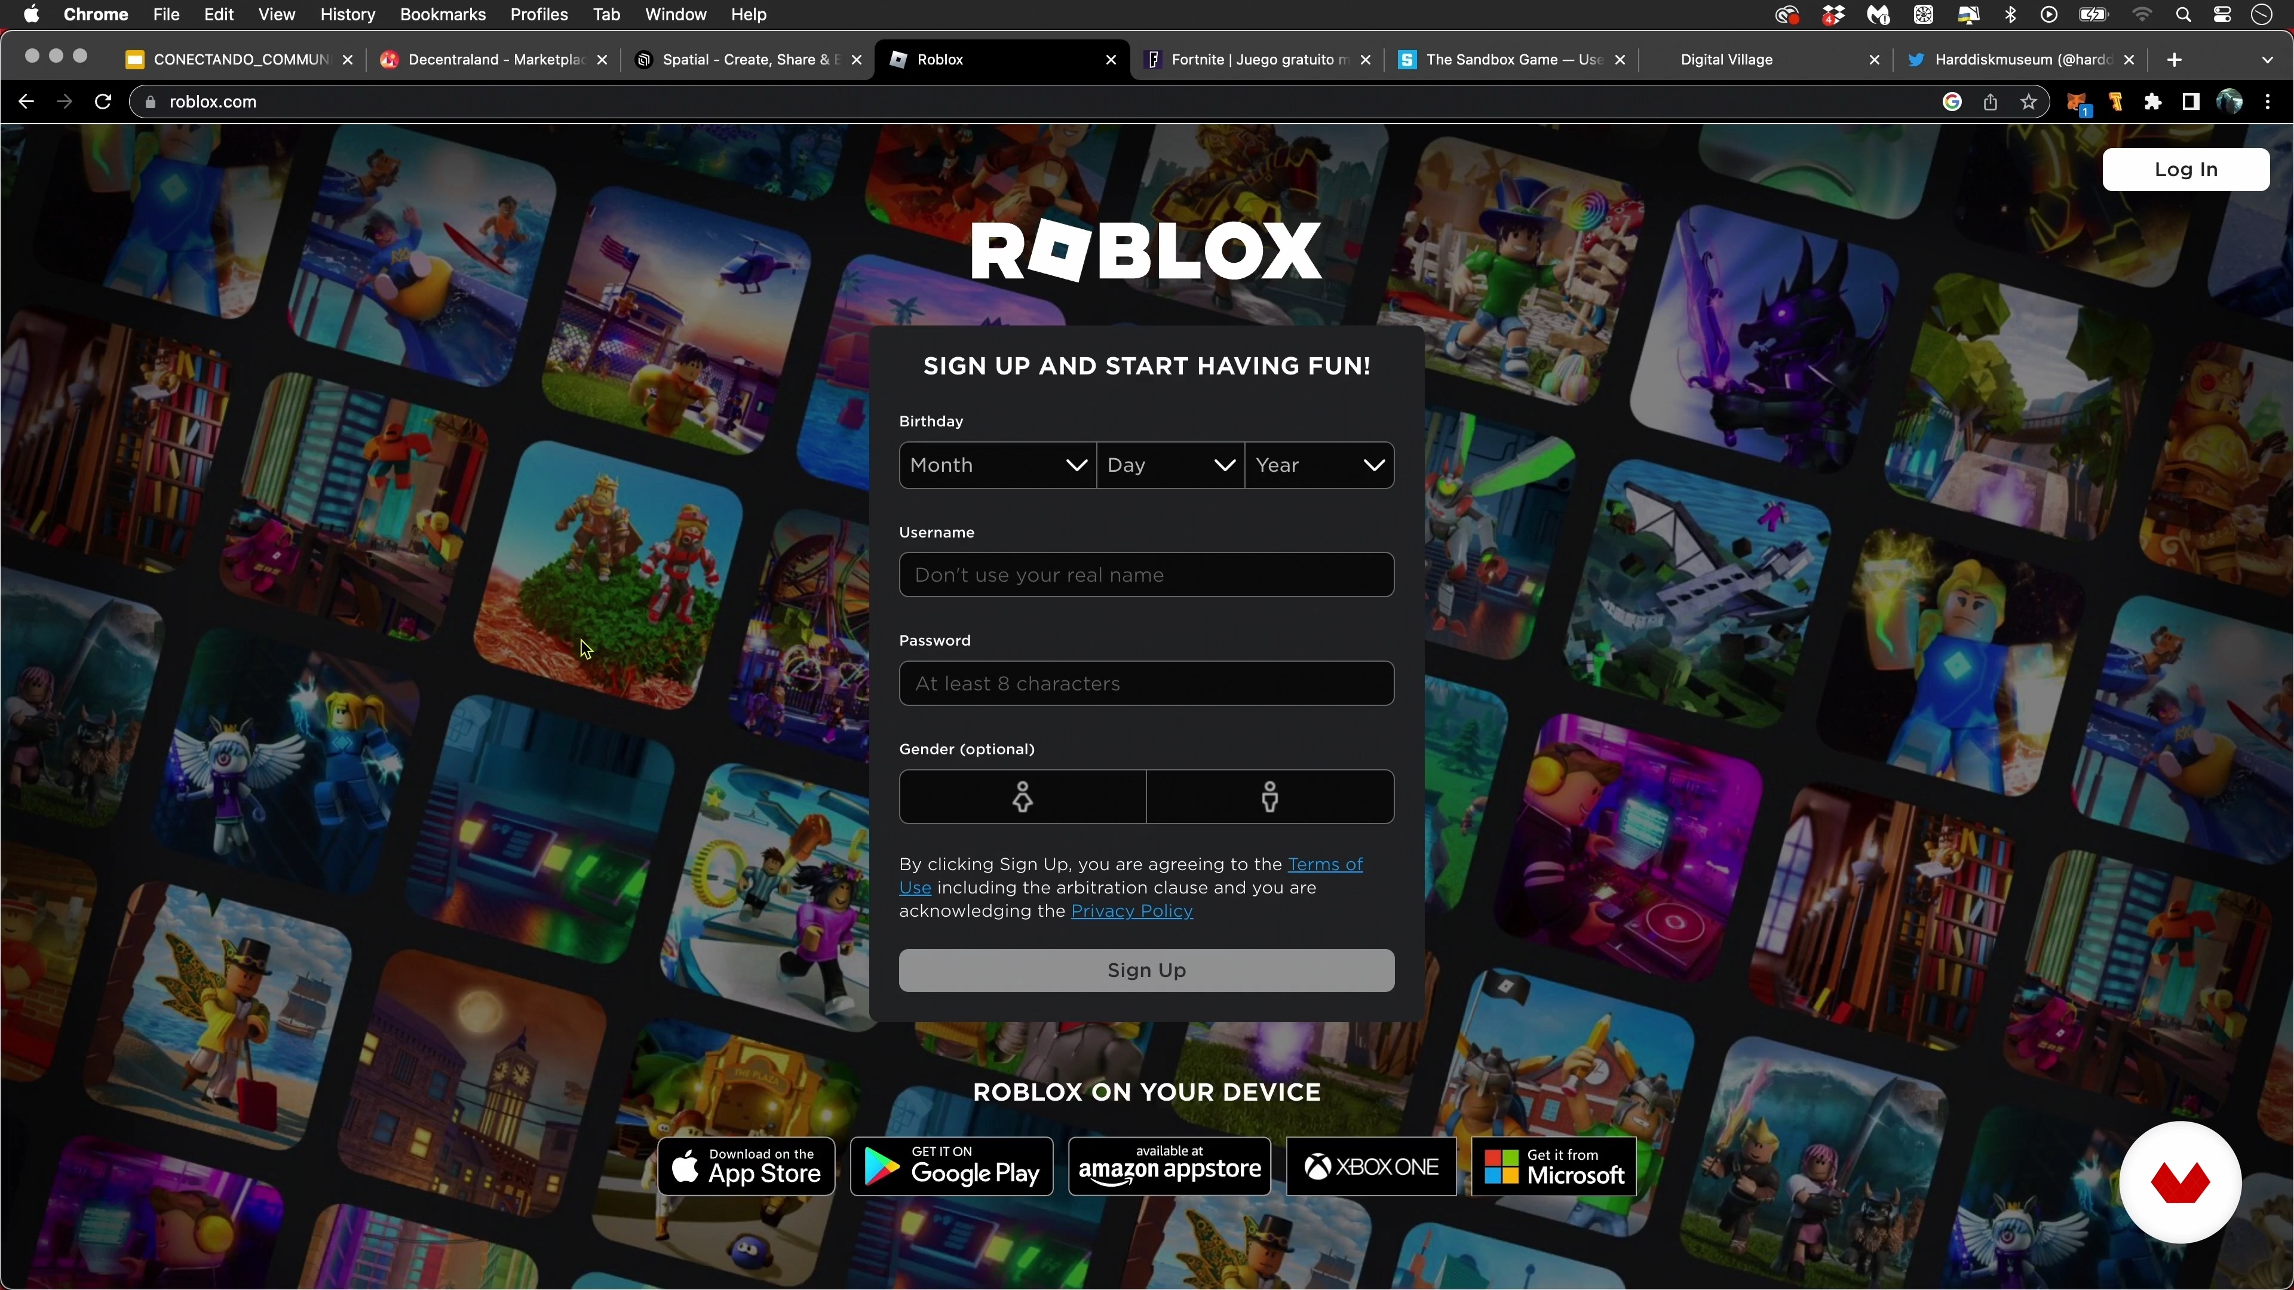
Task: Click the now playing menu bar icon
Action: click(2049, 14)
